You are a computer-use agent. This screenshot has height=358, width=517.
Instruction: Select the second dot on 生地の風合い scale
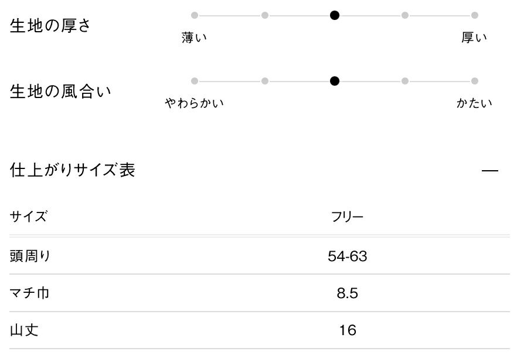coord(265,81)
